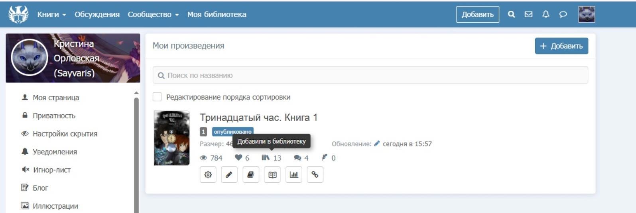636x213 pixels.
Task: Open the statistics bar chart button
Action: pyautogui.click(x=294, y=174)
